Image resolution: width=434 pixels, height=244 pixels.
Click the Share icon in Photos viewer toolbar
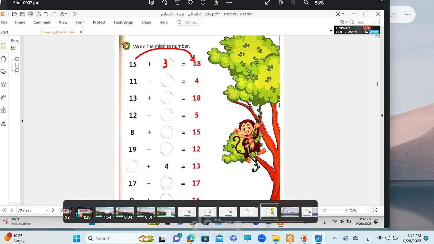[216, 3]
